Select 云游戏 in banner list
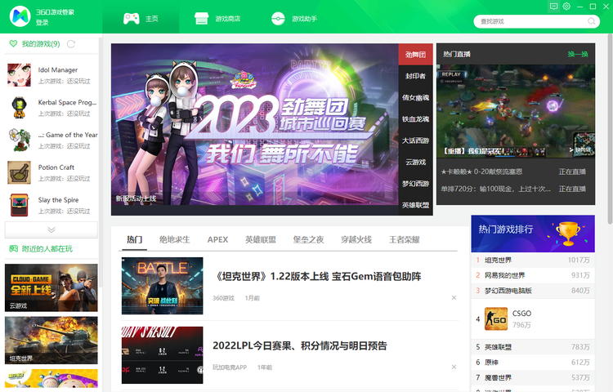The width and height of the screenshot is (613, 392). point(415,162)
